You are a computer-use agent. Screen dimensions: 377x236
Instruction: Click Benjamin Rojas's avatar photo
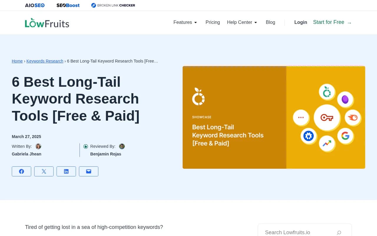click(x=122, y=146)
